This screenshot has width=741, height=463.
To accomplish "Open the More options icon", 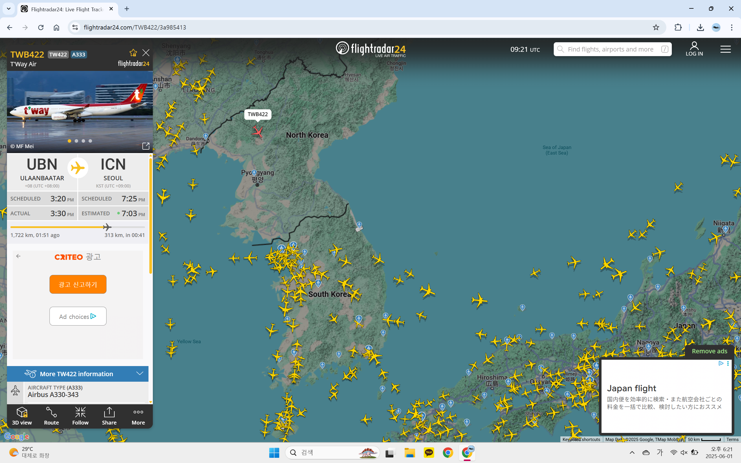I will point(138,416).
